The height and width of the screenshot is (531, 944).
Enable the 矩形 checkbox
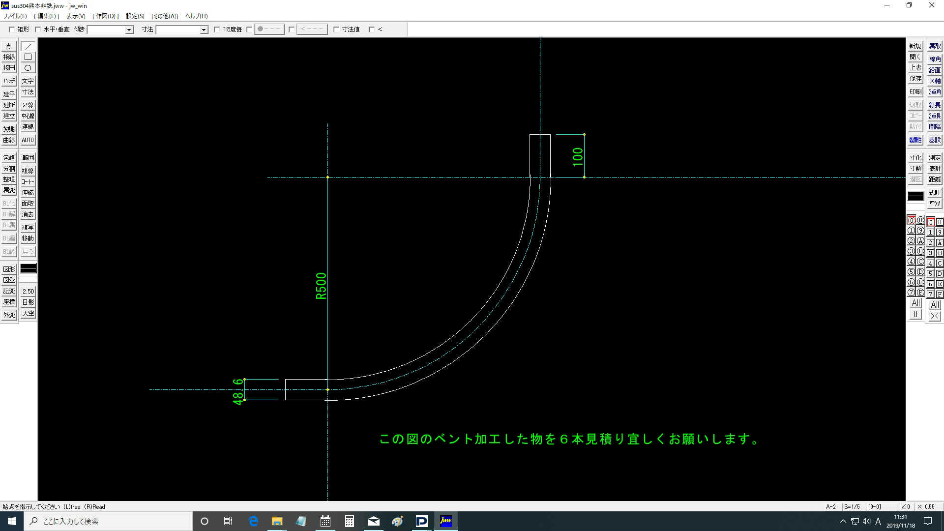click(x=12, y=29)
